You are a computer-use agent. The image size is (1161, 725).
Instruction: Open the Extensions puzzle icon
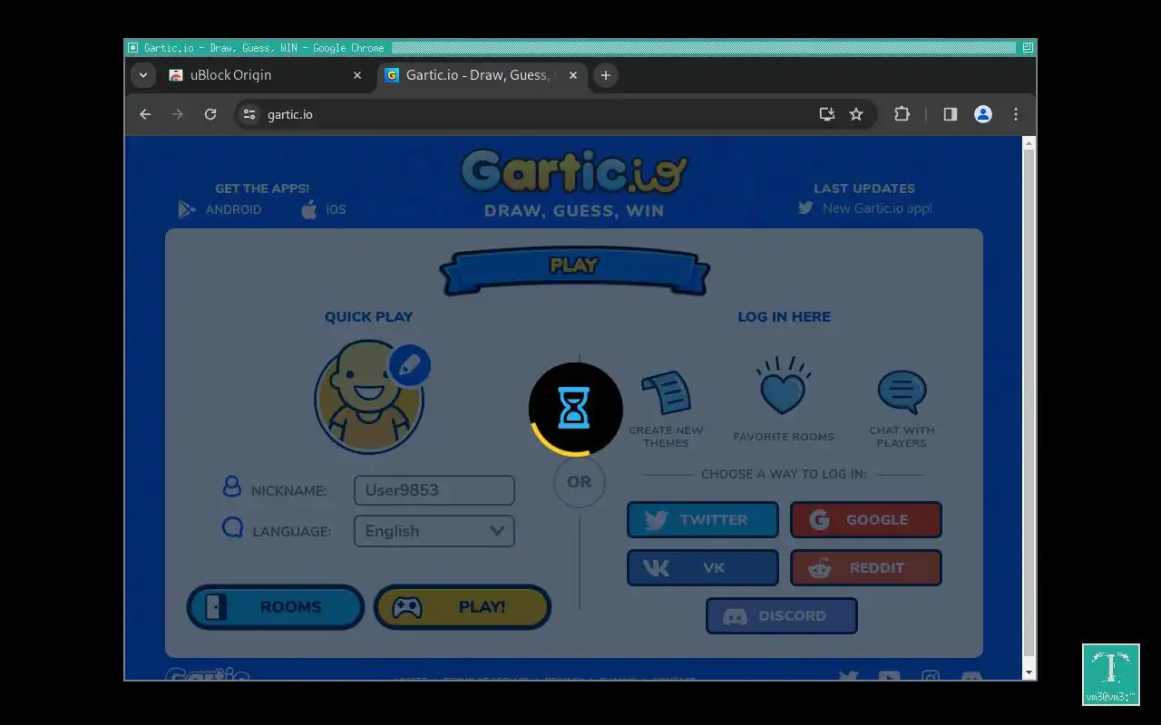click(902, 114)
